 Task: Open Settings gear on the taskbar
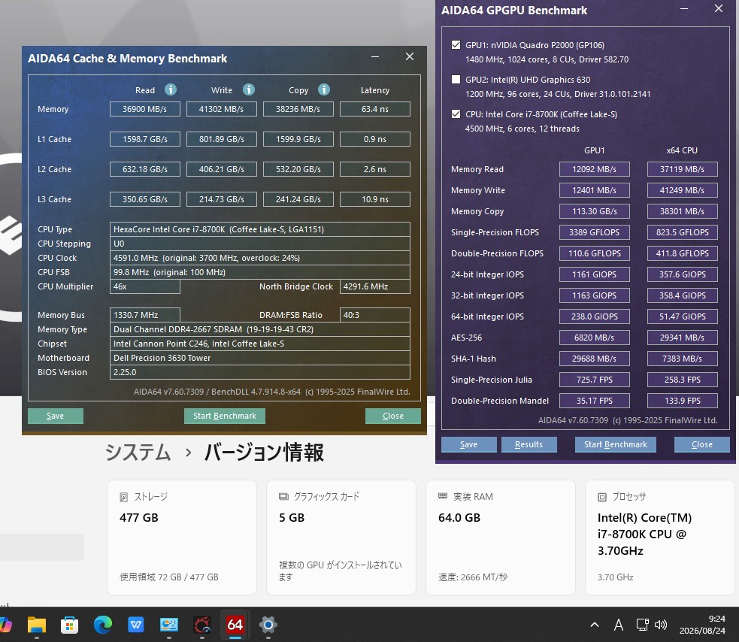point(268,625)
